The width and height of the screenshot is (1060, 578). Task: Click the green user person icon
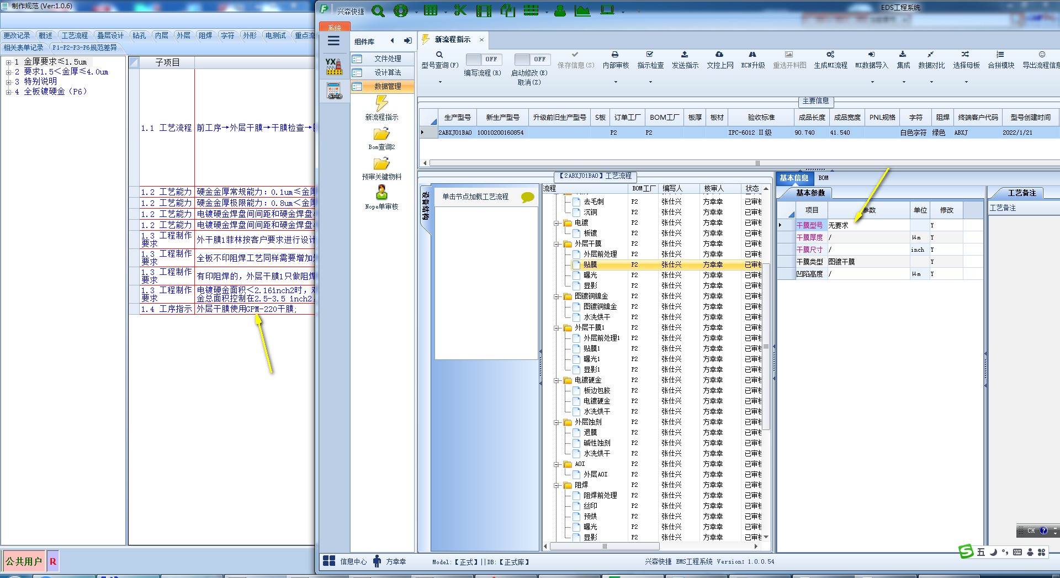(560, 10)
